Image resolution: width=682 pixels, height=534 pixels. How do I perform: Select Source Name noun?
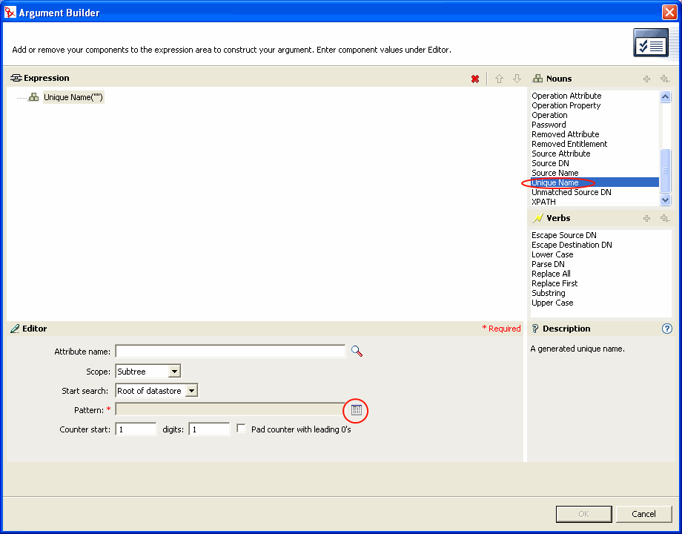[x=554, y=173]
